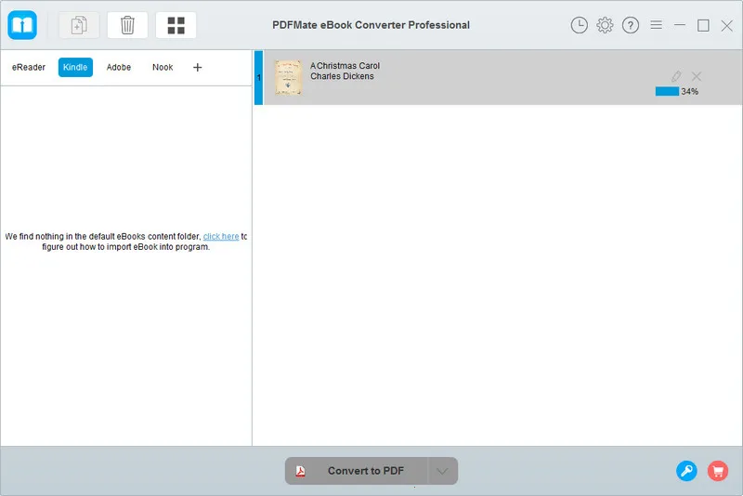Image resolution: width=743 pixels, height=496 pixels.
Task: Add a new source tab with plus
Action: click(x=197, y=67)
